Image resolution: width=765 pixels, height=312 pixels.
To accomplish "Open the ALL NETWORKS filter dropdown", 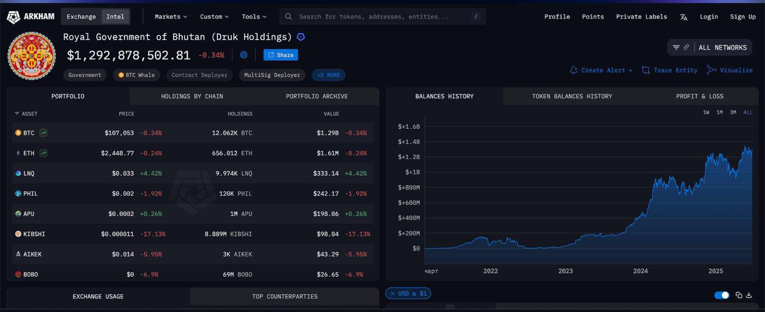I will (709, 47).
